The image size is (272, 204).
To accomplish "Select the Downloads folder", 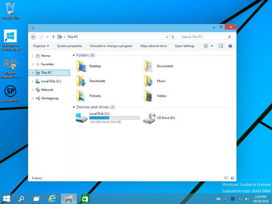I will pyautogui.click(x=91, y=81).
